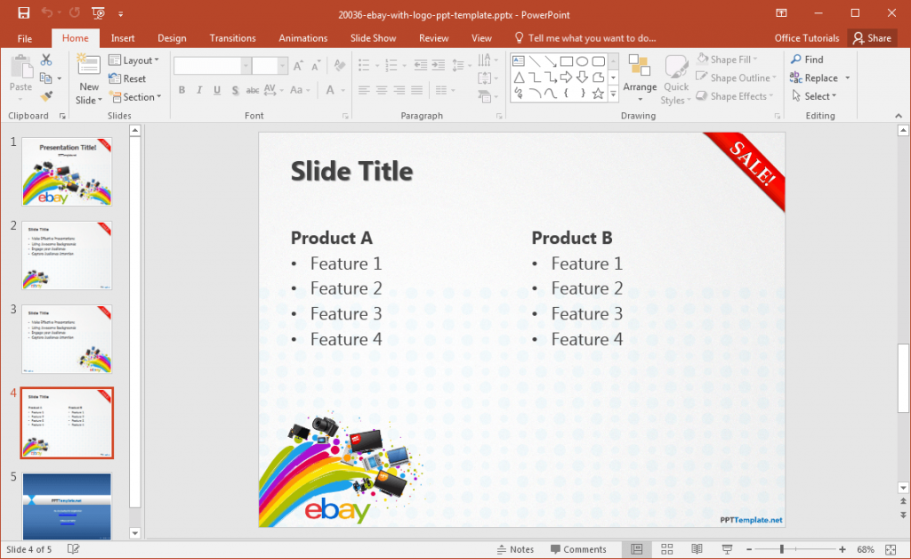911x559 pixels.
Task: Apply text shadow formatting
Action: (x=233, y=90)
